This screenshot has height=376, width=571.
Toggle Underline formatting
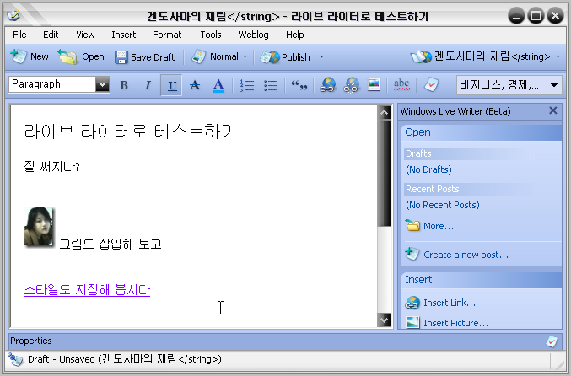click(x=172, y=85)
